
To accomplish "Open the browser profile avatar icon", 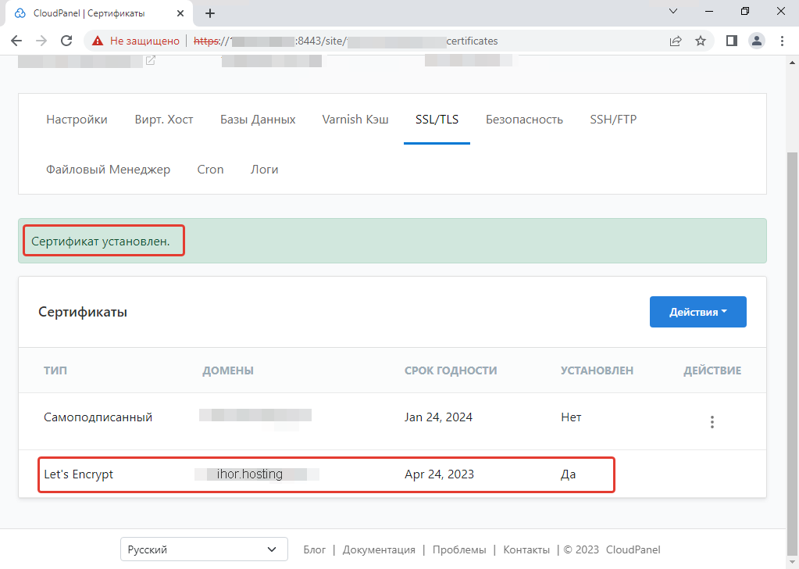I will (x=756, y=41).
